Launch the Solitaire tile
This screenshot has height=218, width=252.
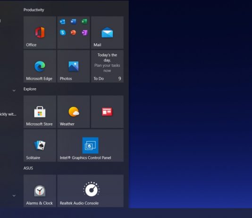point(40,145)
